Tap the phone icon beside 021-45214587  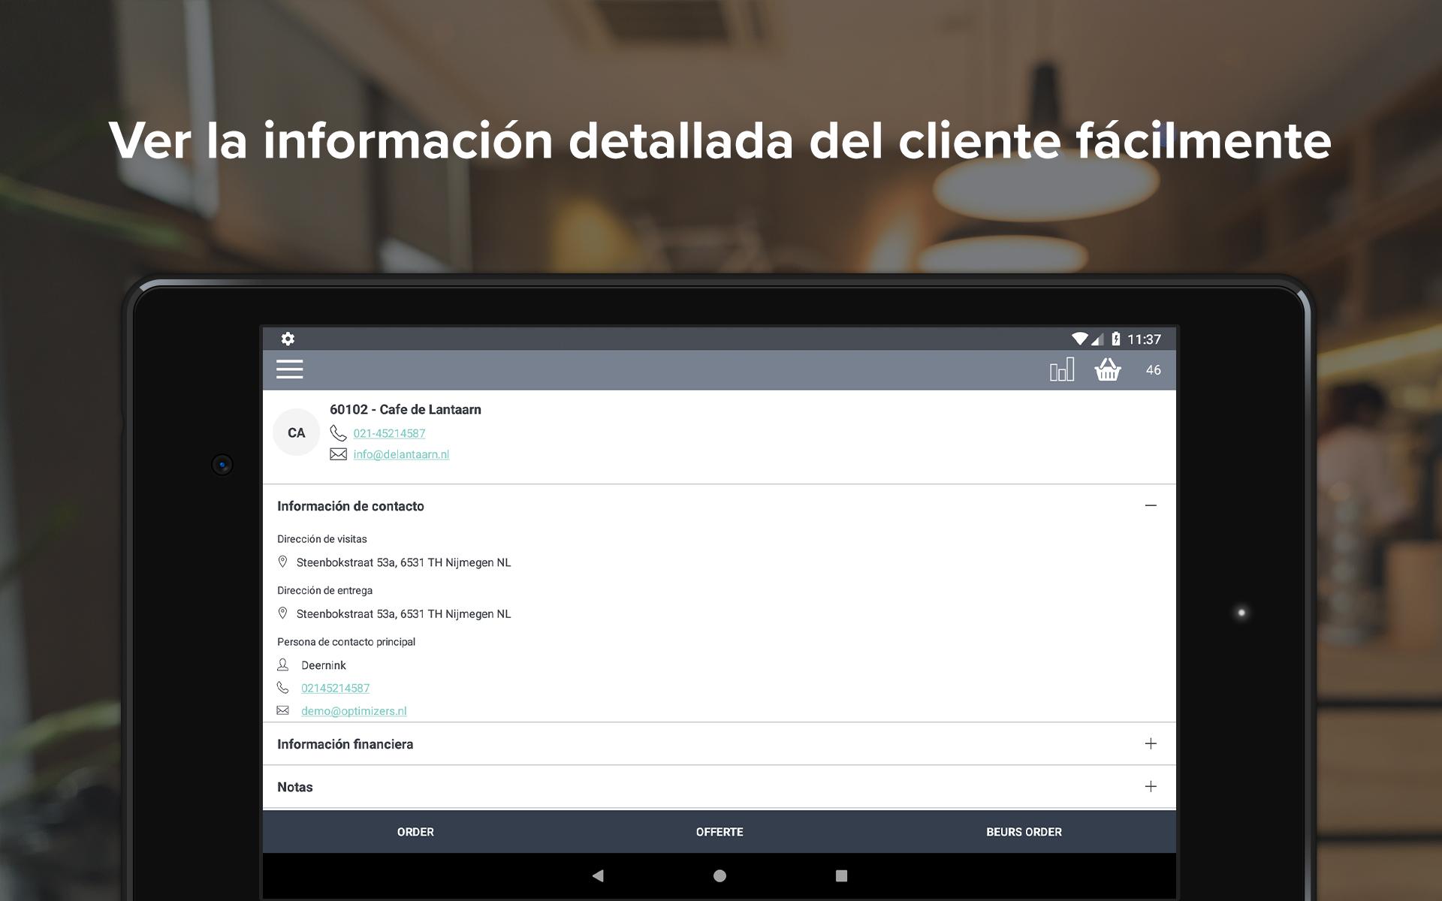338,433
